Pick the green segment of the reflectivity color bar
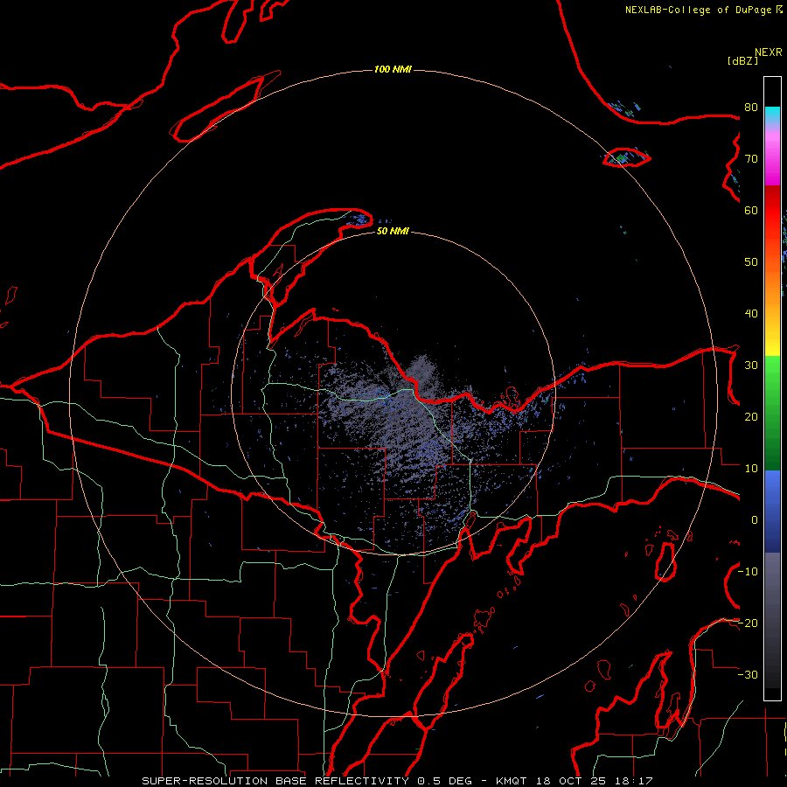 (x=772, y=413)
